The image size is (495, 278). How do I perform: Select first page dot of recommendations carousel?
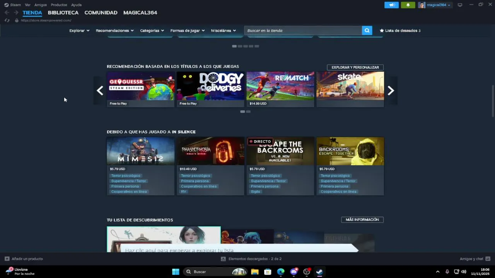(242, 112)
